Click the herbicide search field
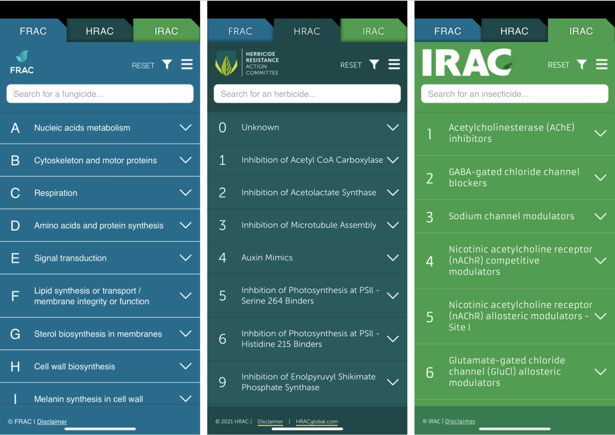This screenshot has height=435, width=615. coord(307,94)
